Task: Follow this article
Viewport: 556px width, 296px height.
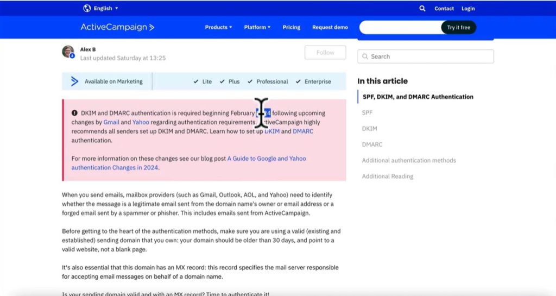Action: [325, 53]
